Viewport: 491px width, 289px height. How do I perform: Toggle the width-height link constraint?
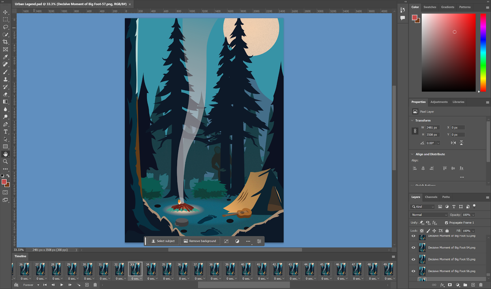coord(415,131)
